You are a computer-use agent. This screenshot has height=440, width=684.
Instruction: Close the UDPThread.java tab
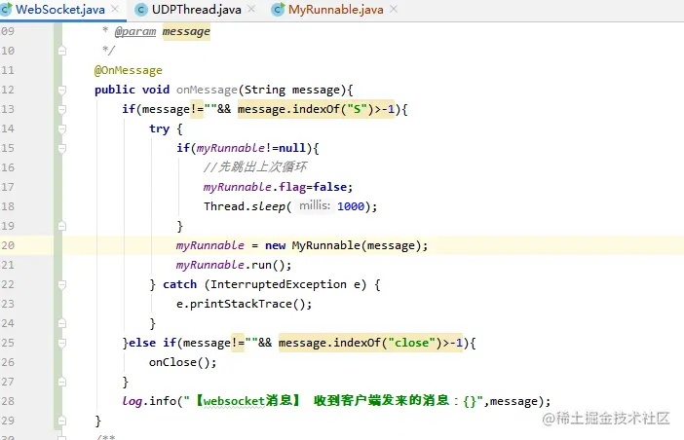tap(251, 9)
